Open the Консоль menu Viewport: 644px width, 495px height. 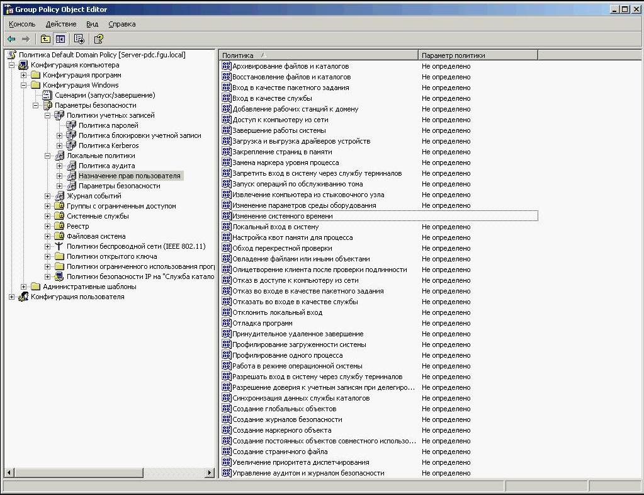pos(22,24)
